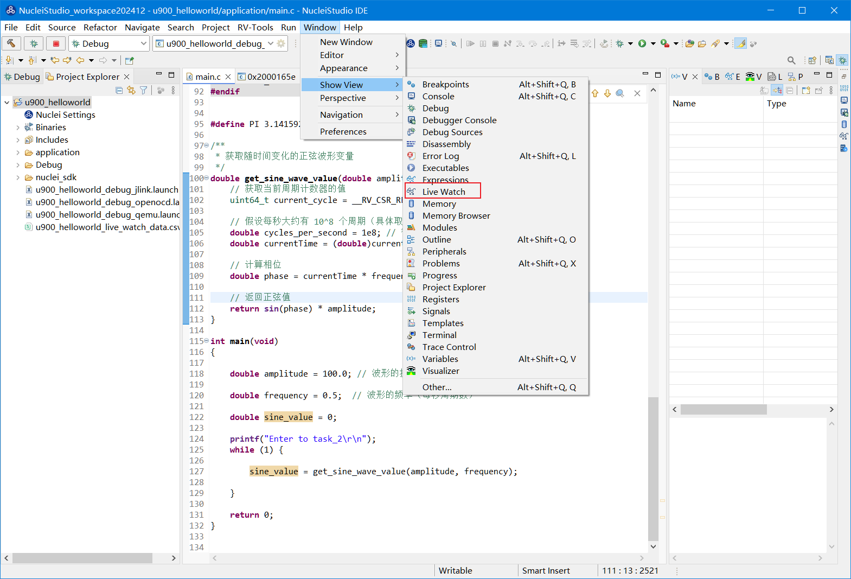Click the green Run launch icon
851x579 pixels.
click(x=642, y=43)
